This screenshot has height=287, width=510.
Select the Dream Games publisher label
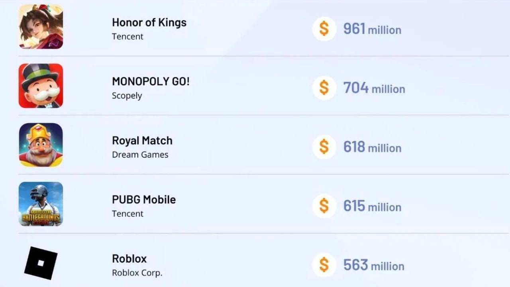[140, 155]
